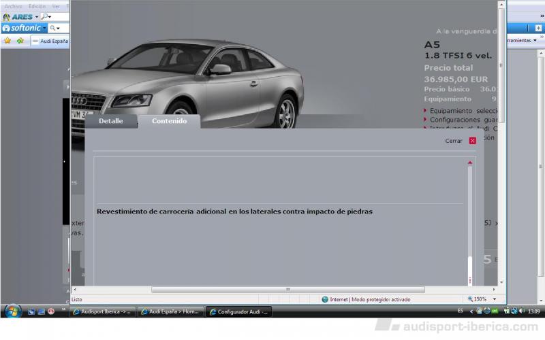Open the Ver menu in the background browser

tap(56, 6)
